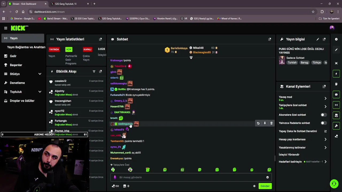
Task: Open Hedefleri belirleyin chevron
Action: pos(325,162)
